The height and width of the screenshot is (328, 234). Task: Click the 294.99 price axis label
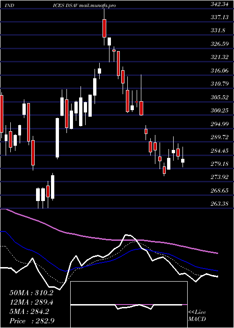(x=219, y=124)
